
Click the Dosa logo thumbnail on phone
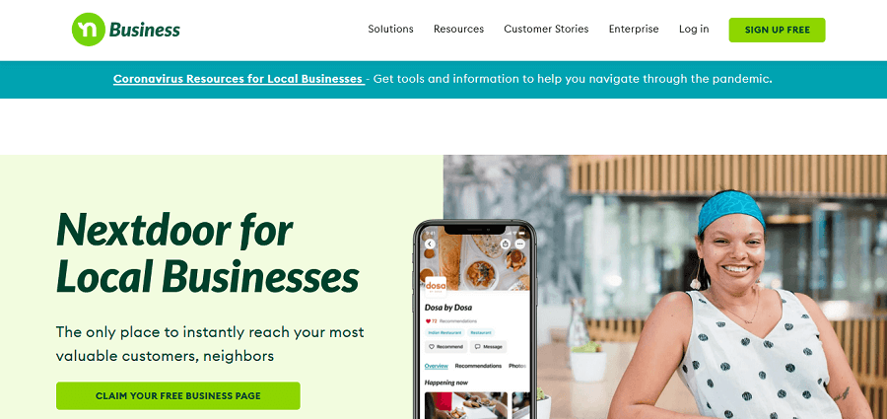point(437,287)
